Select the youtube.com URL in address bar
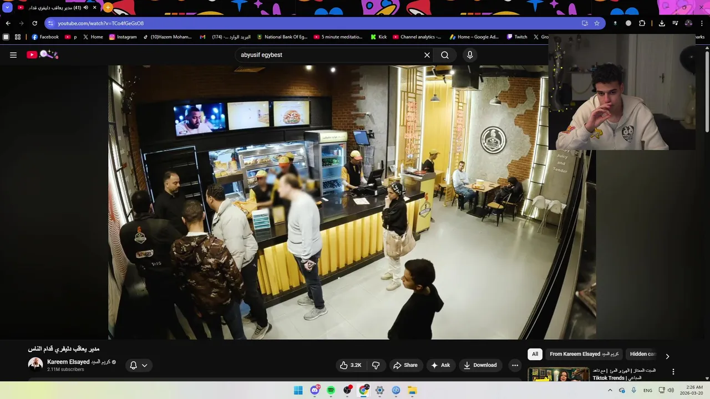 coord(100,23)
